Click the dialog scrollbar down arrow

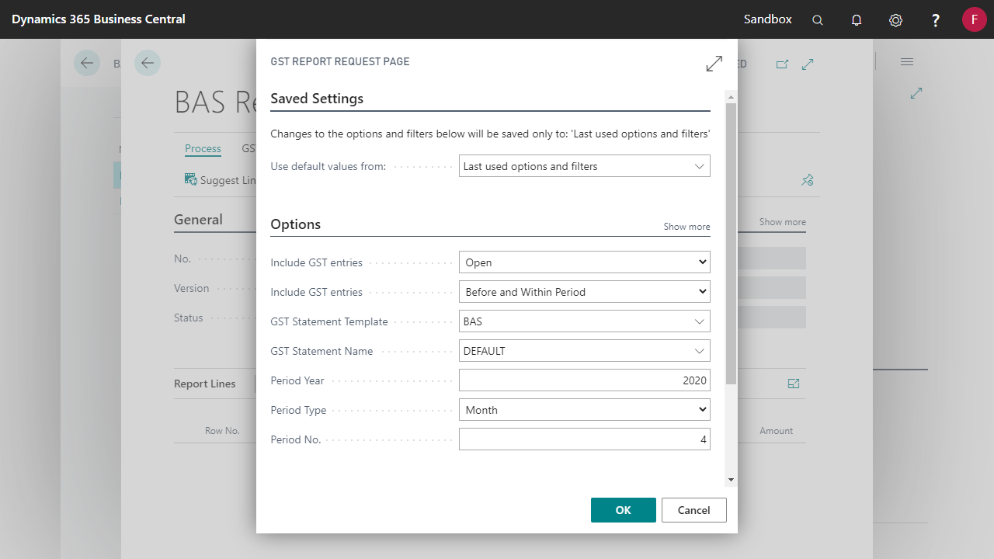pos(731,481)
